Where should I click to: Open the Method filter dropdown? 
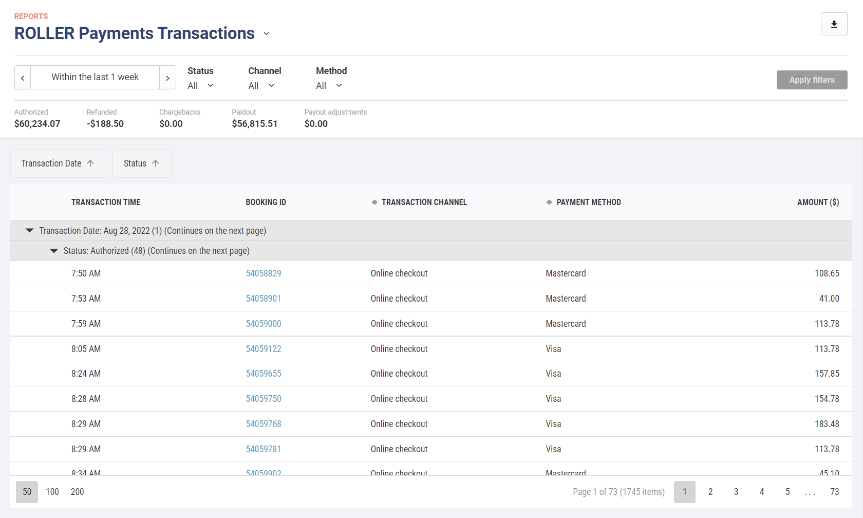[x=329, y=86]
